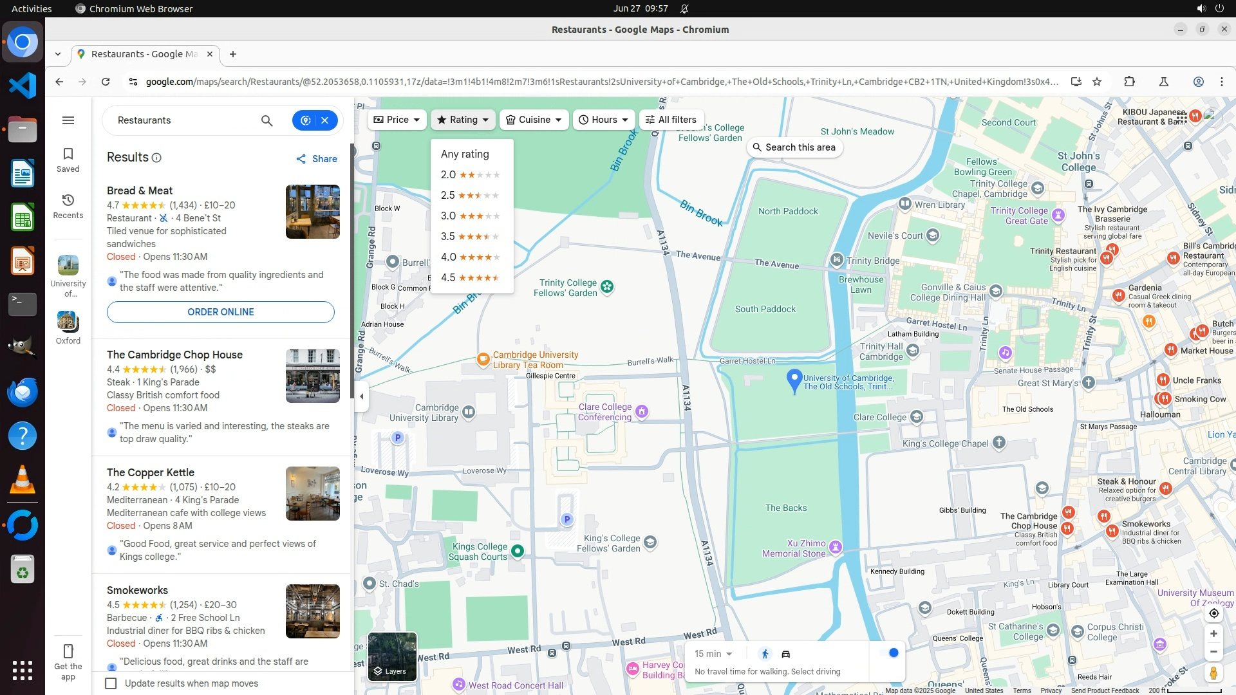
Task: Select walking travel mode icon
Action: click(765, 654)
